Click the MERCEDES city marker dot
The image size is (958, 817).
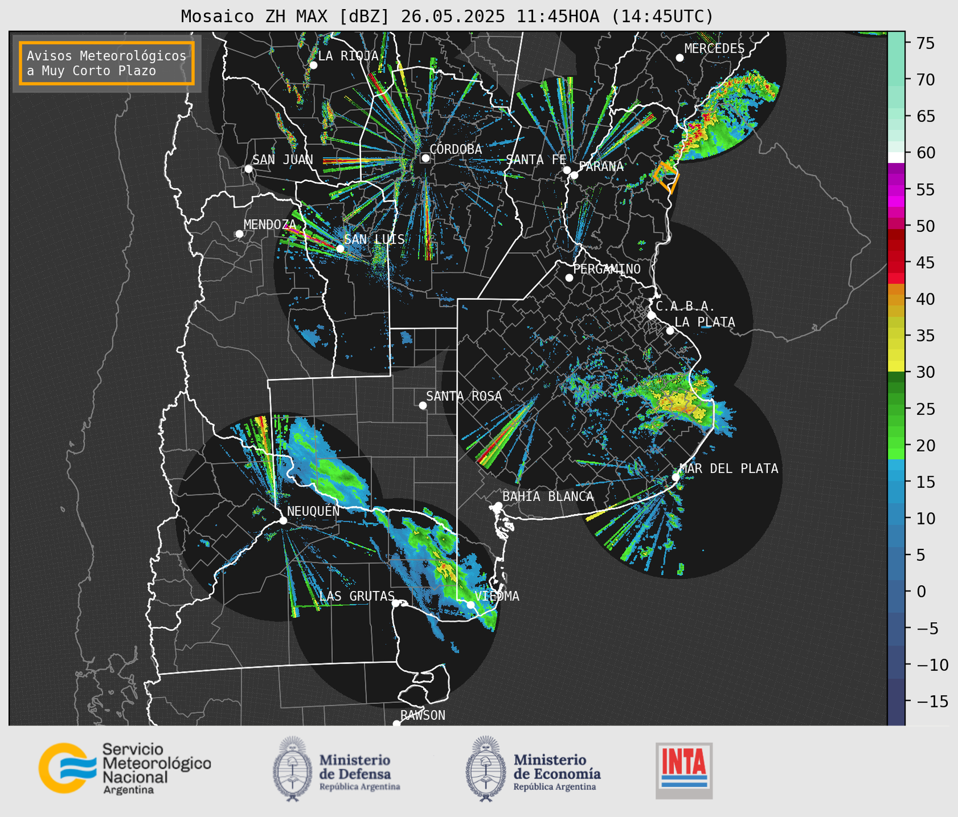click(x=680, y=58)
